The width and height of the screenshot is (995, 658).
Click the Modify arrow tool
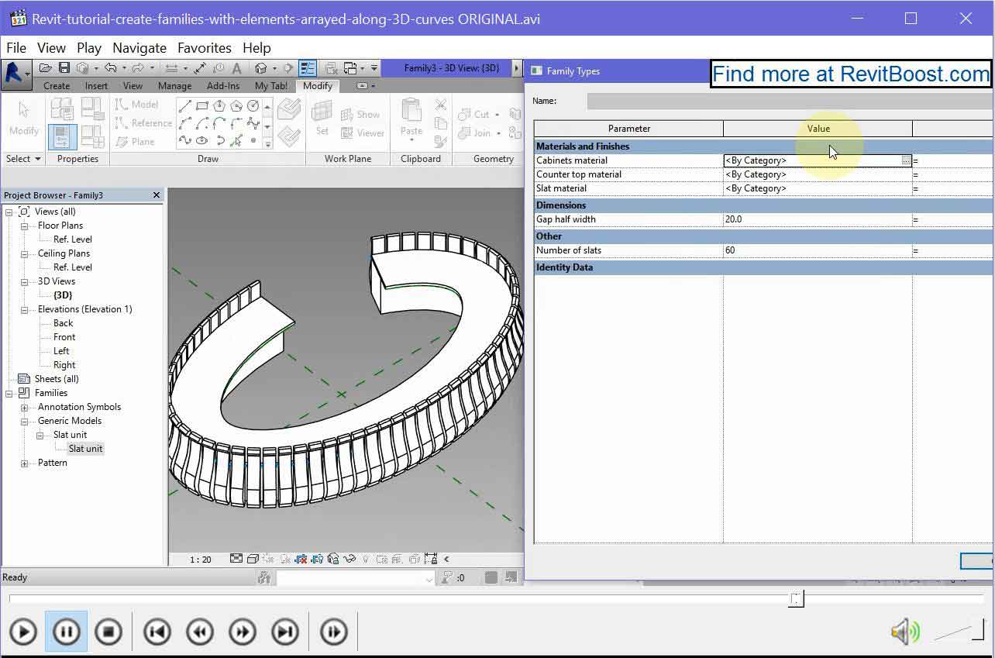pyautogui.click(x=23, y=119)
